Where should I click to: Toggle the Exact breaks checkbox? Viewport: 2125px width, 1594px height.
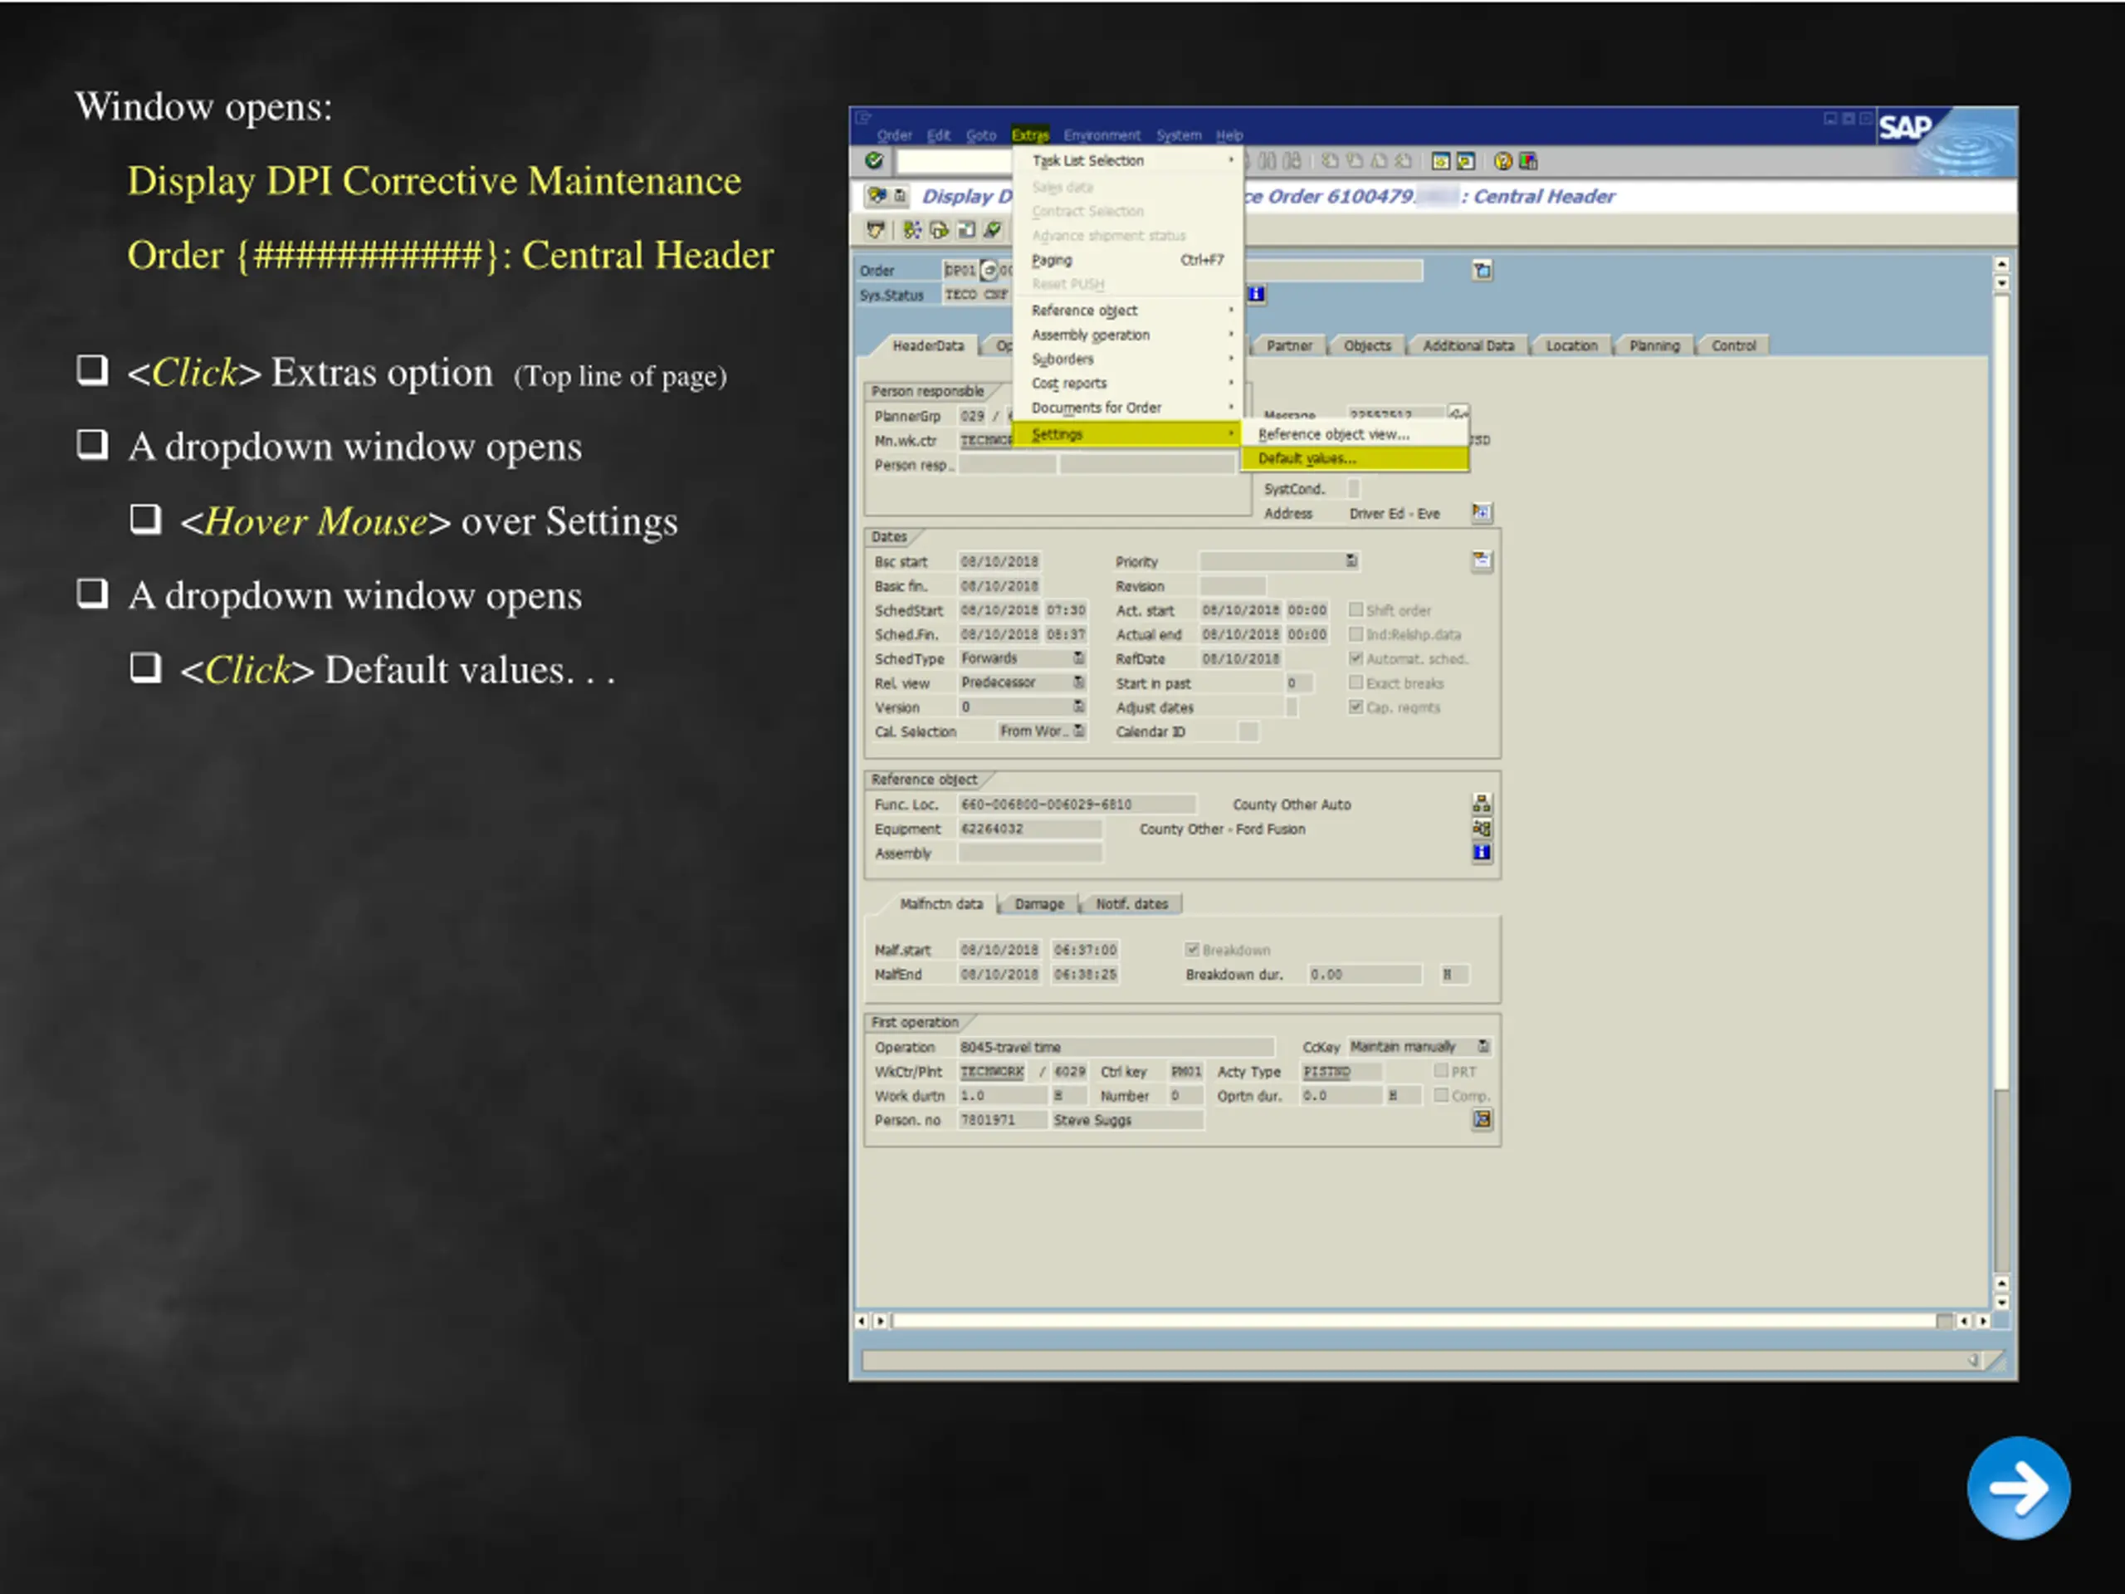point(1356,682)
